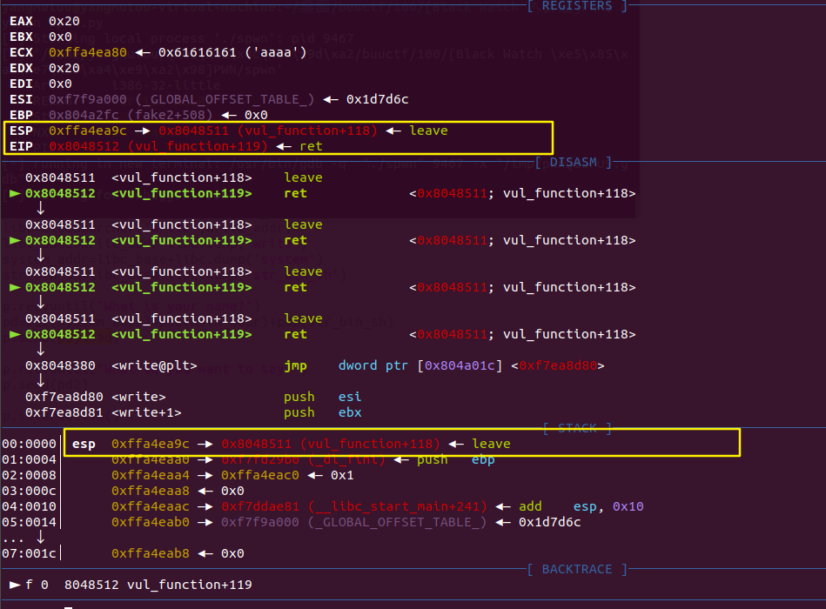Click the push esi instruction at write
This screenshot has width=826, height=609.
tap(322, 397)
